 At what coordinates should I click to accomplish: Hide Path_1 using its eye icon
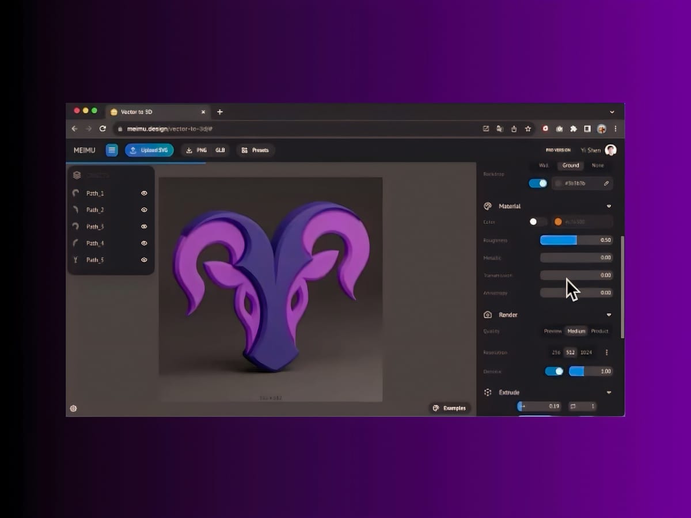(x=144, y=193)
